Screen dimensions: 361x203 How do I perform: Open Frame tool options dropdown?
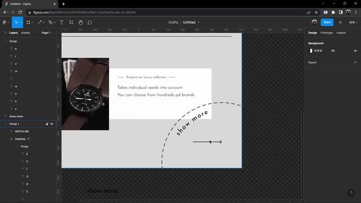[33, 23]
